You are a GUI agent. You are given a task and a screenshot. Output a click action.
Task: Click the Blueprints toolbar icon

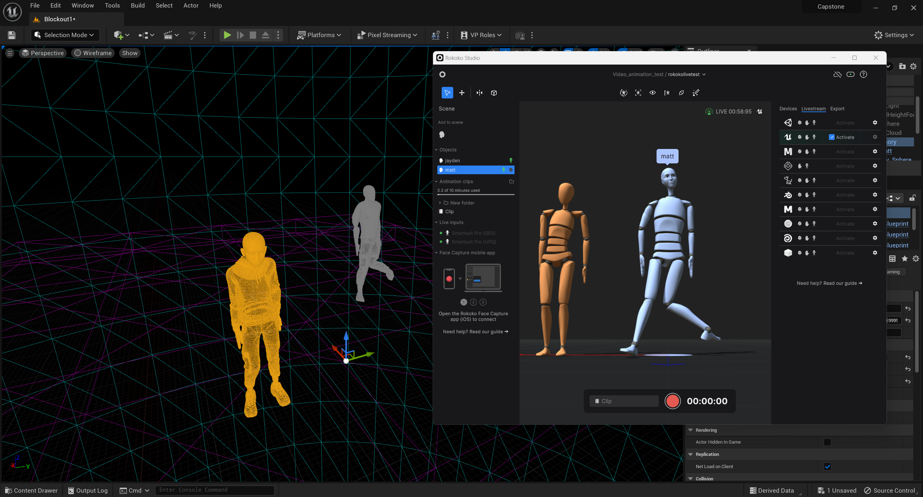(146, 35)
